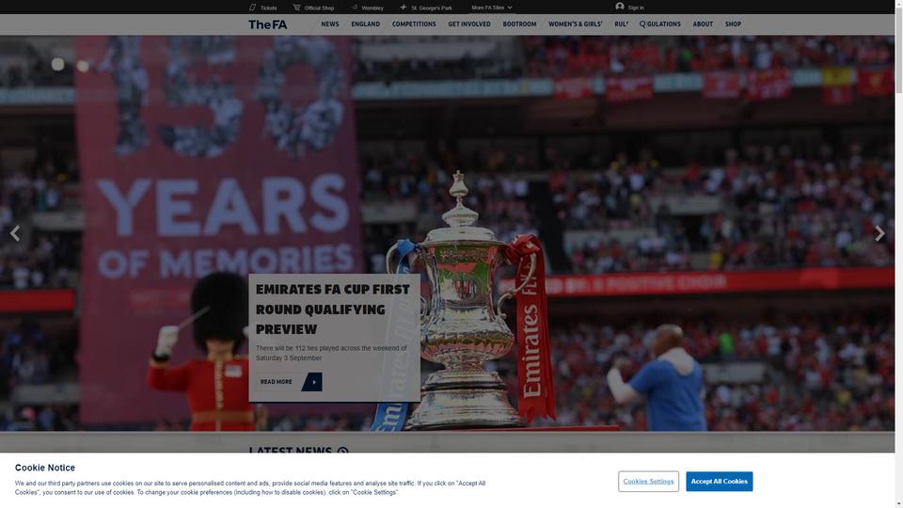Click the Official Shop link text
Screen dimensions: 903x508
click(319, 8)
